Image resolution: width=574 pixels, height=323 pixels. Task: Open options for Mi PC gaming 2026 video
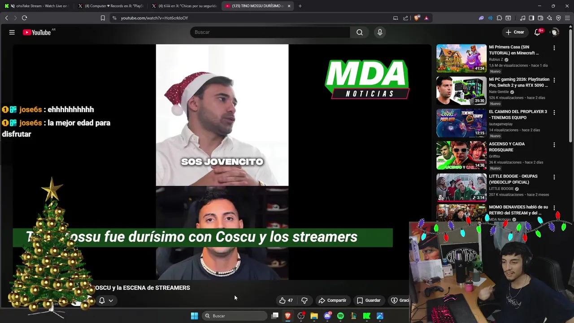pos(554,80)
